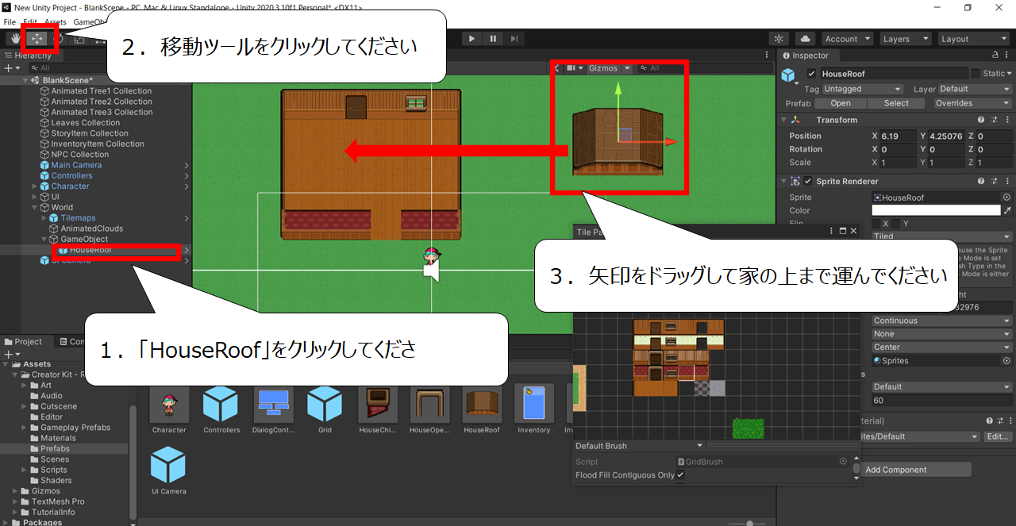This screenshot has height=526, width=1016.
Task: Select Main Camera in hierarchy
Action: click(x=76, y=165)
